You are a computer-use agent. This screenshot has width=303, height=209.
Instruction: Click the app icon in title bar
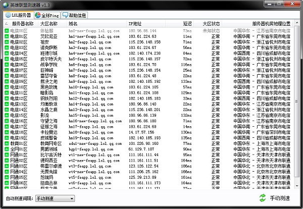coord(6,5)
